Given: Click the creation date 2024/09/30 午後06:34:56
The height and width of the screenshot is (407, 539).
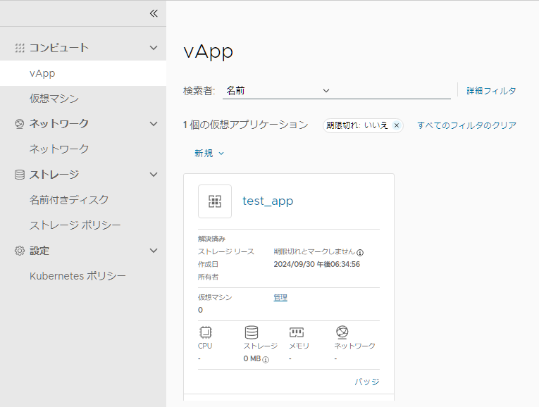Looking at the screenshot, I should pyautogui.click(x=316, y=265).
